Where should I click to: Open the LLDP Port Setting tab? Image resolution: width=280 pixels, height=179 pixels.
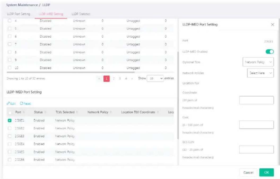[18, 14]
